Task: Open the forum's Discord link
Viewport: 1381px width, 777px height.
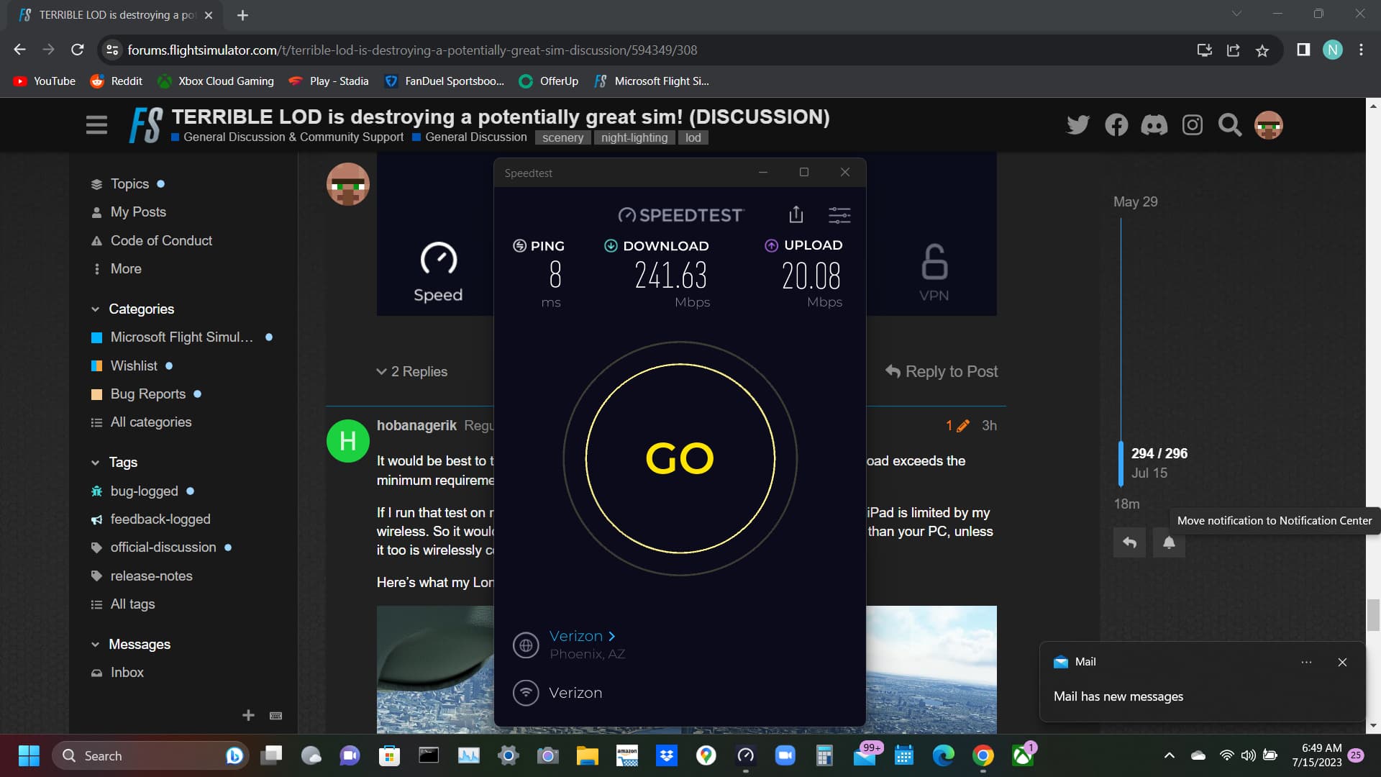Action: (x=1154, y=125)
